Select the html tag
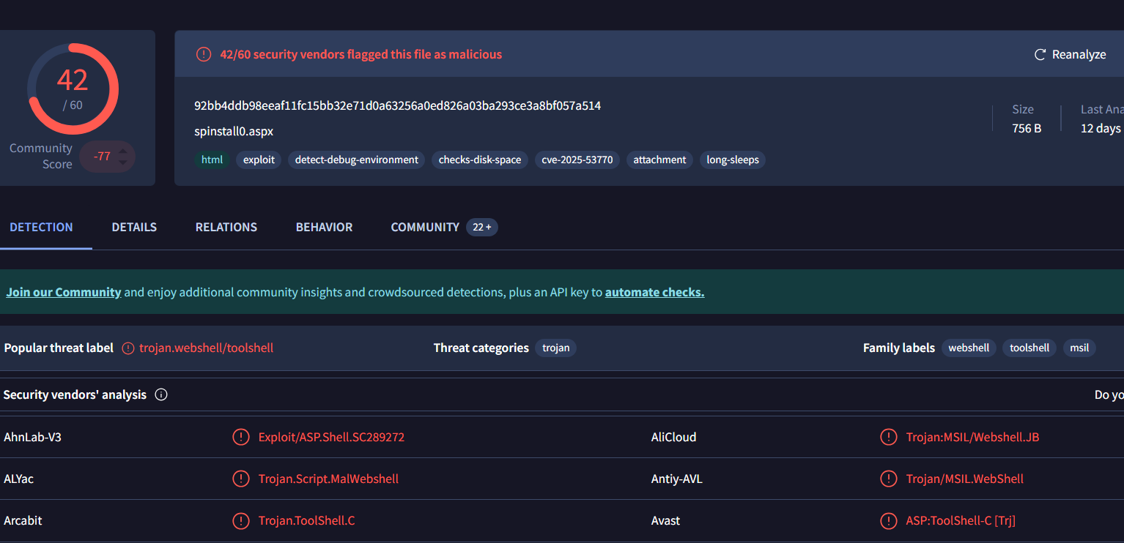Image resolution: width=1124 pixels, height=543 pixels. click(x=212, y=160)
